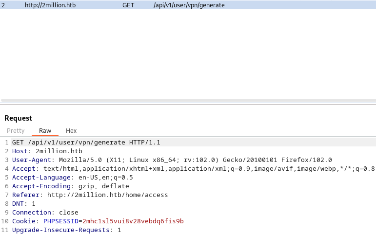Click the Accept-Language header
376x234 pixels.
point(72,178)
